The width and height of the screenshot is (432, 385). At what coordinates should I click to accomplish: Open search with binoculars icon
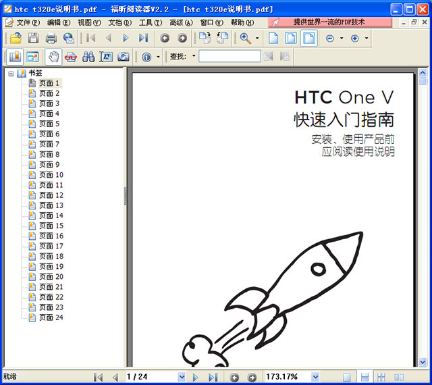88,57
